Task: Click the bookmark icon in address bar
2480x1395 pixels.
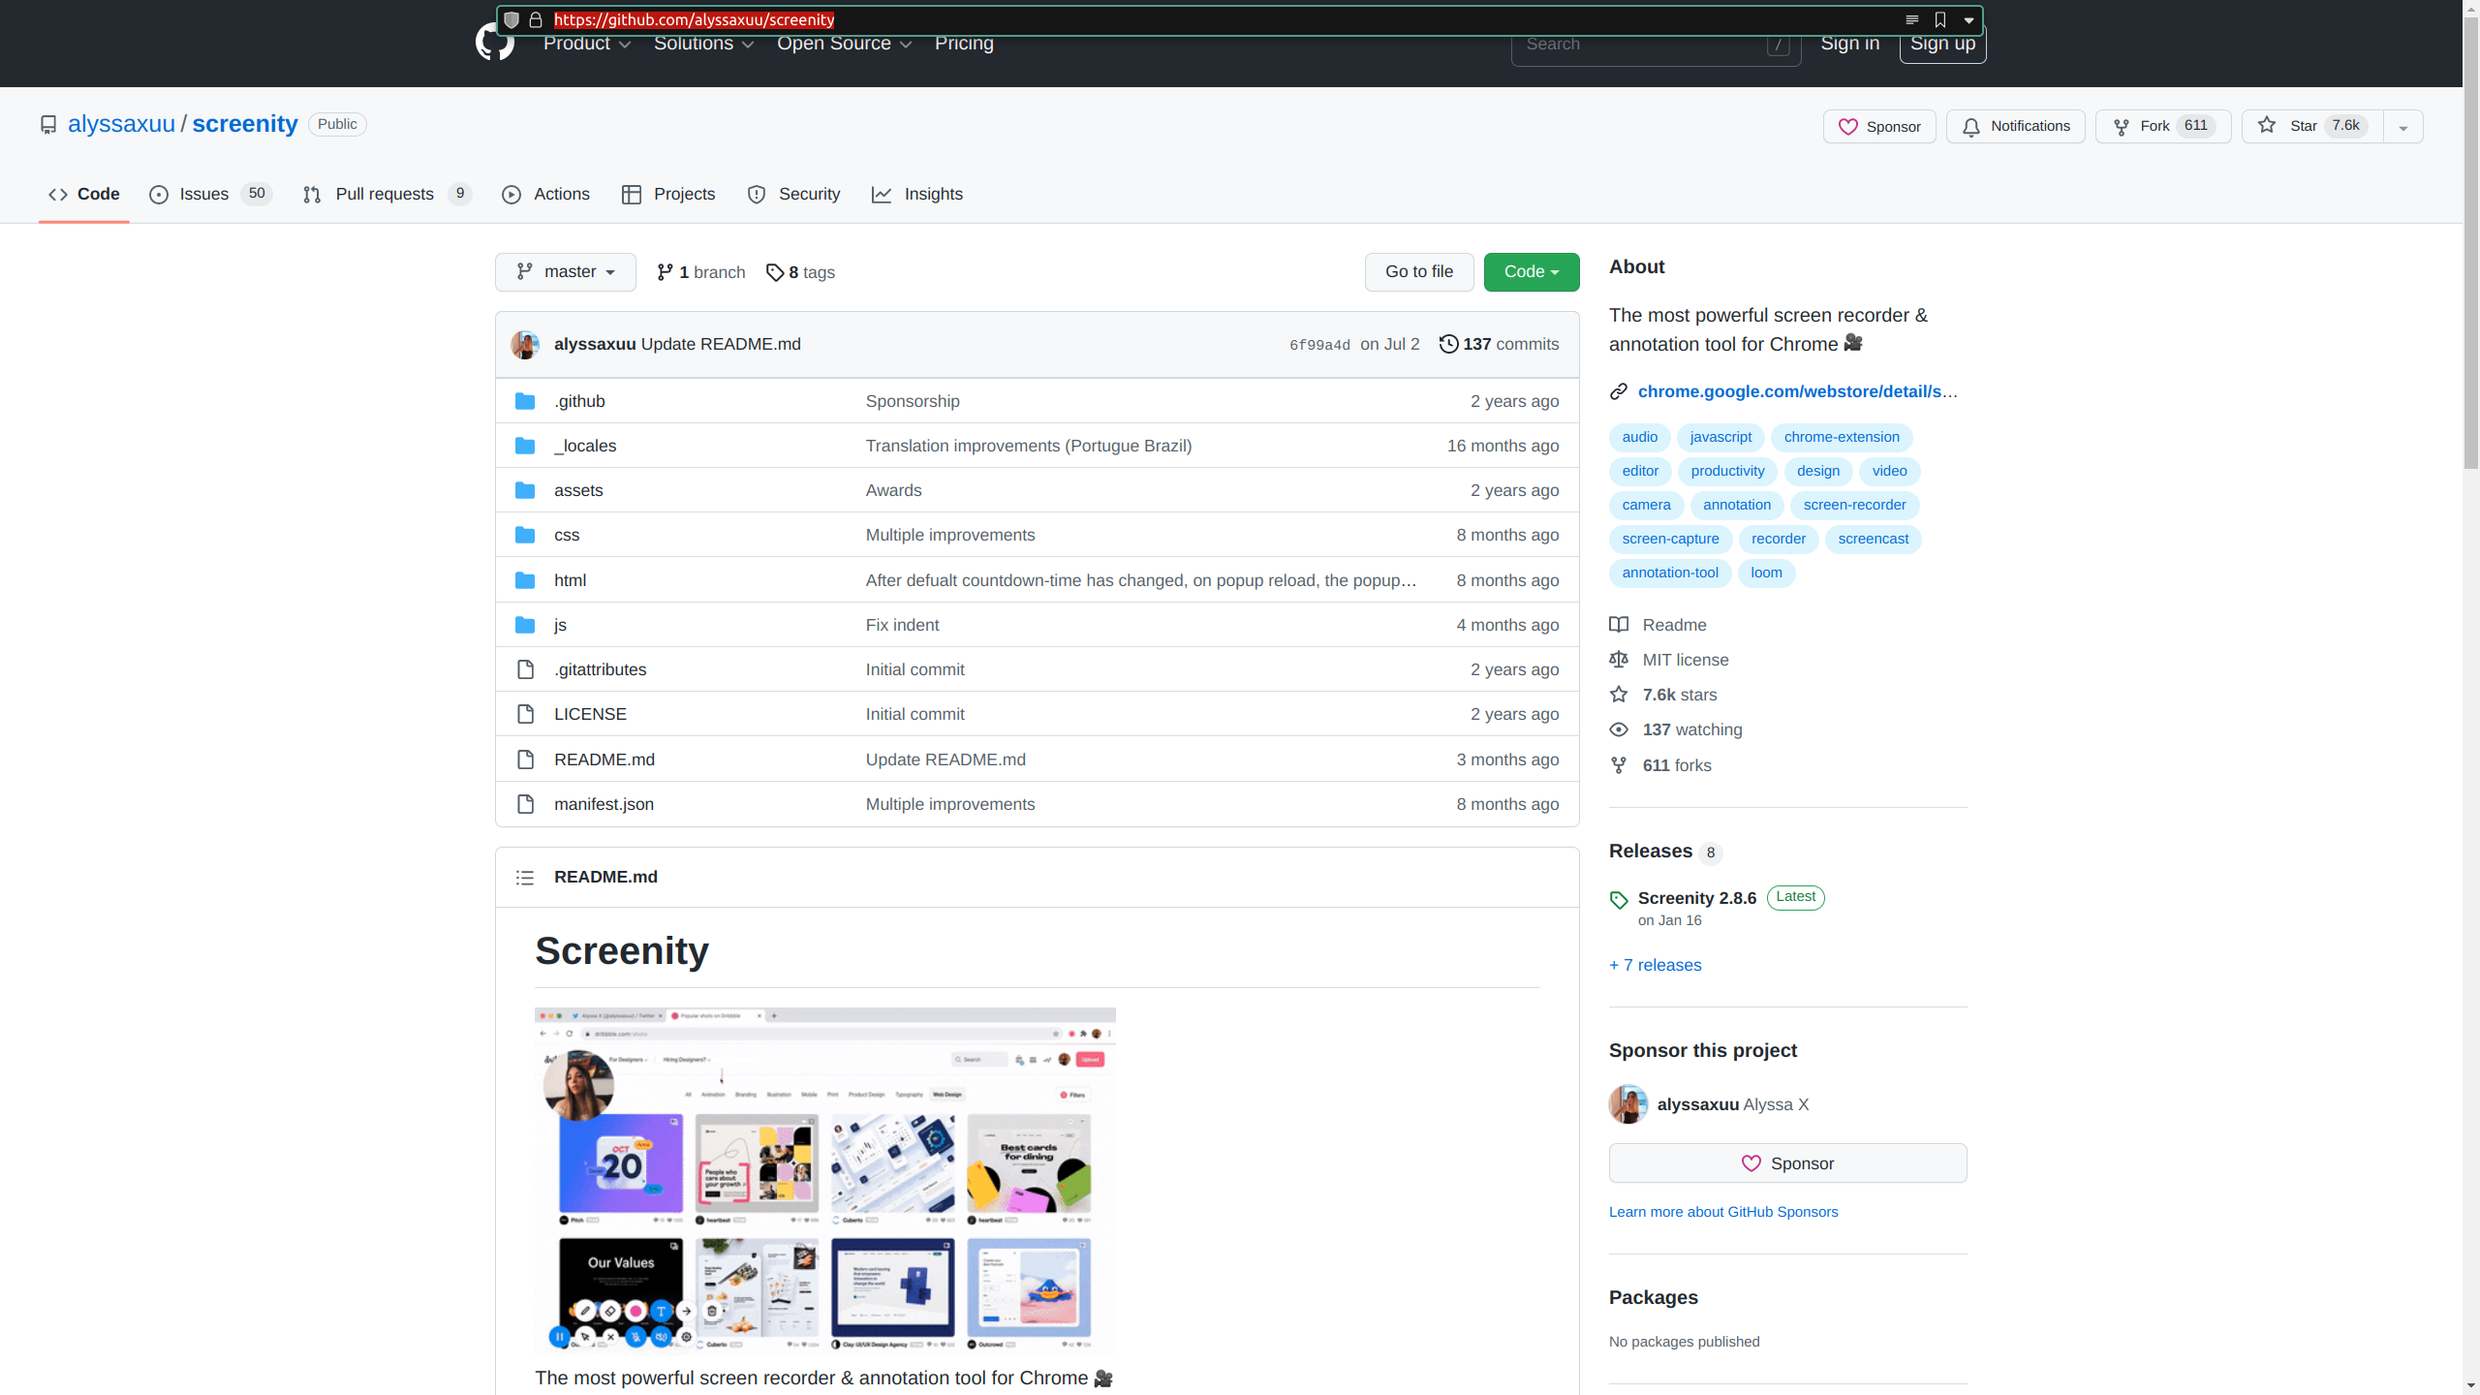Action: point(1940,19)
